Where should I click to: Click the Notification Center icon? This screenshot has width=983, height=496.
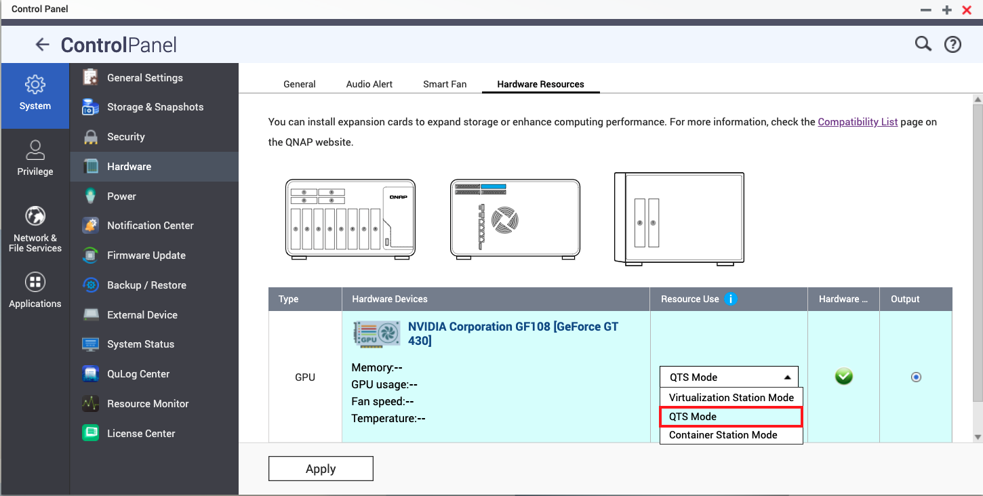point(90,226)
